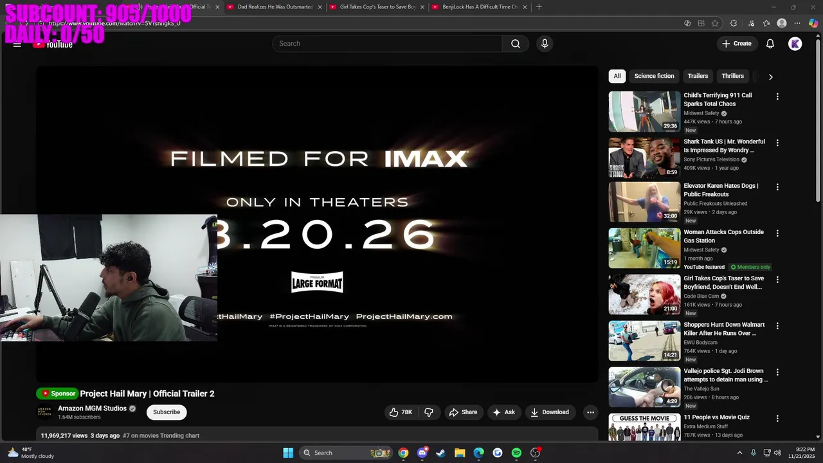The width and height of the screenshot is (823, 463).
Task: Open options for Shoppers Hunt Down Walmart video
Action: tap(777, 326)
